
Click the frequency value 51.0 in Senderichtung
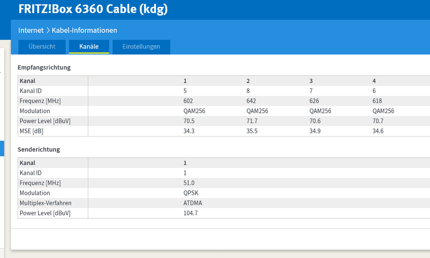189,183
